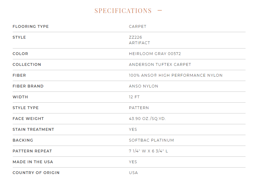Viewport: 262px width, 183px height.
Task: Select the 100% ANSO HIGH PERFORMANCE NYLON text
Action: [176, 75]
